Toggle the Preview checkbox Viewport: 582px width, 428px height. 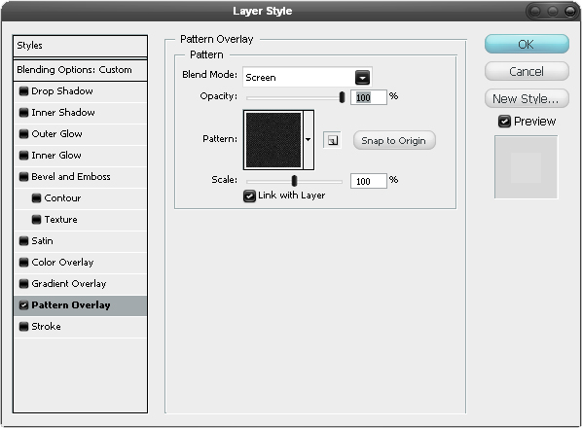(x=504, y=122)
